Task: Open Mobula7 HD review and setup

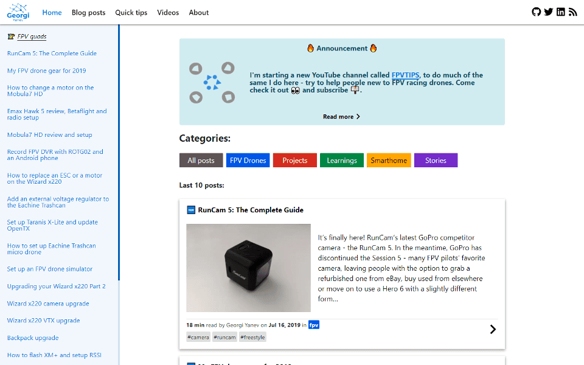Action: [x=49, y=135]
